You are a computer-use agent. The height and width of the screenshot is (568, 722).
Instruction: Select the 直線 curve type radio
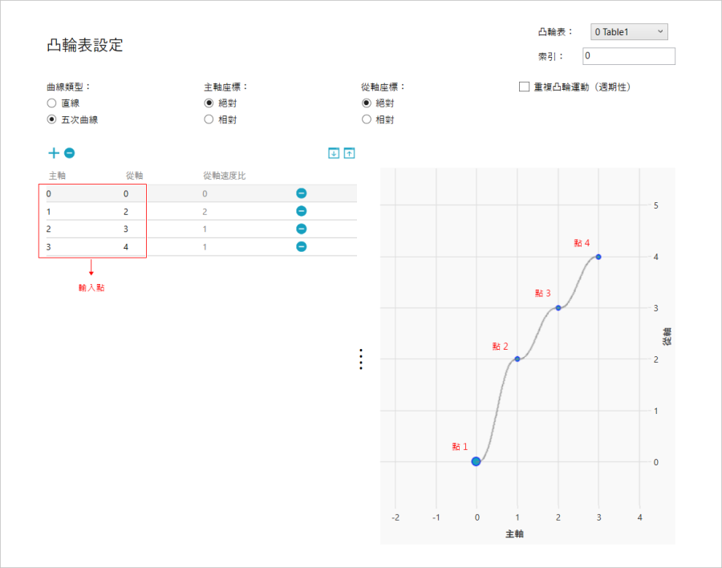pyautogui.click(x=51, y=103)
